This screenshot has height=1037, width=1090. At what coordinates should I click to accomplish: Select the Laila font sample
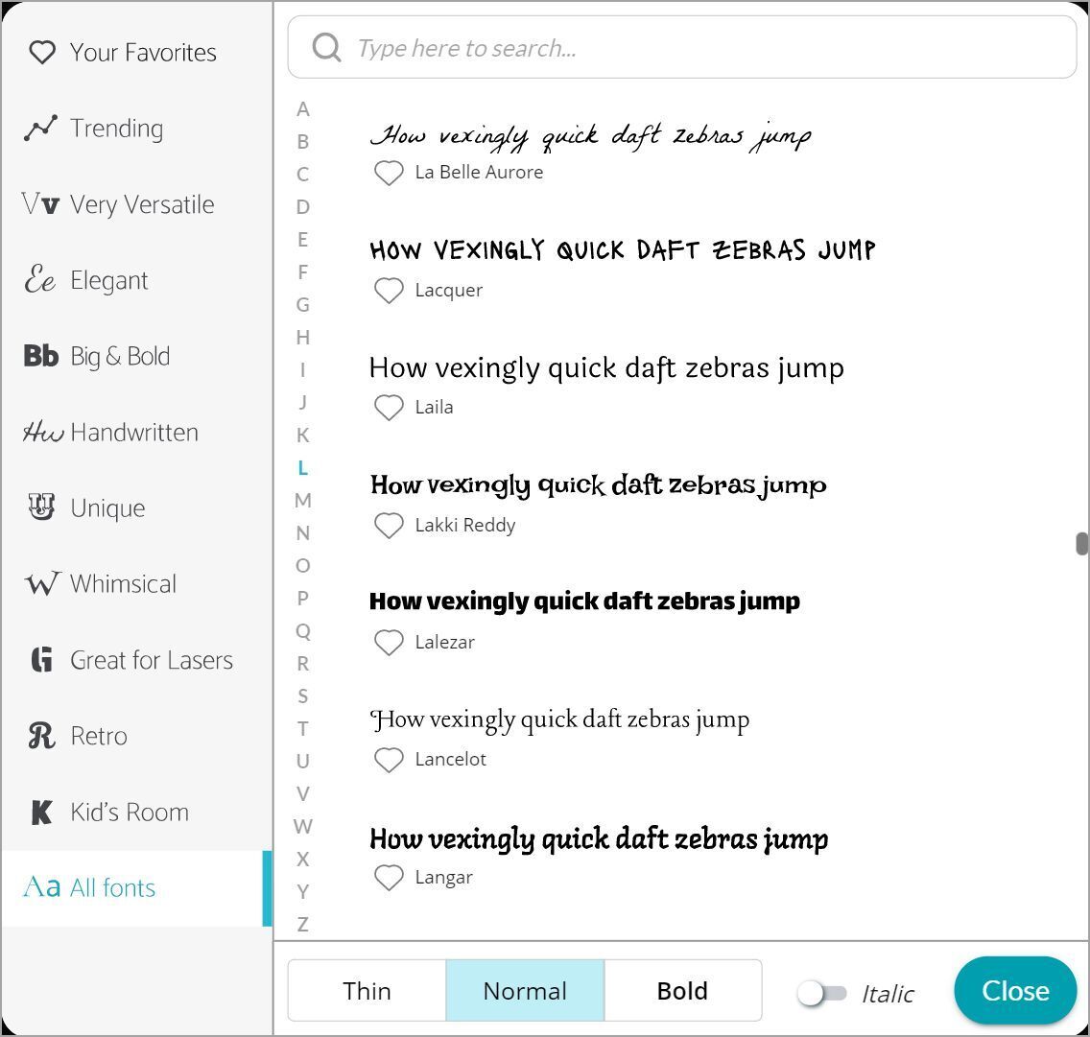tap(606, 367)
